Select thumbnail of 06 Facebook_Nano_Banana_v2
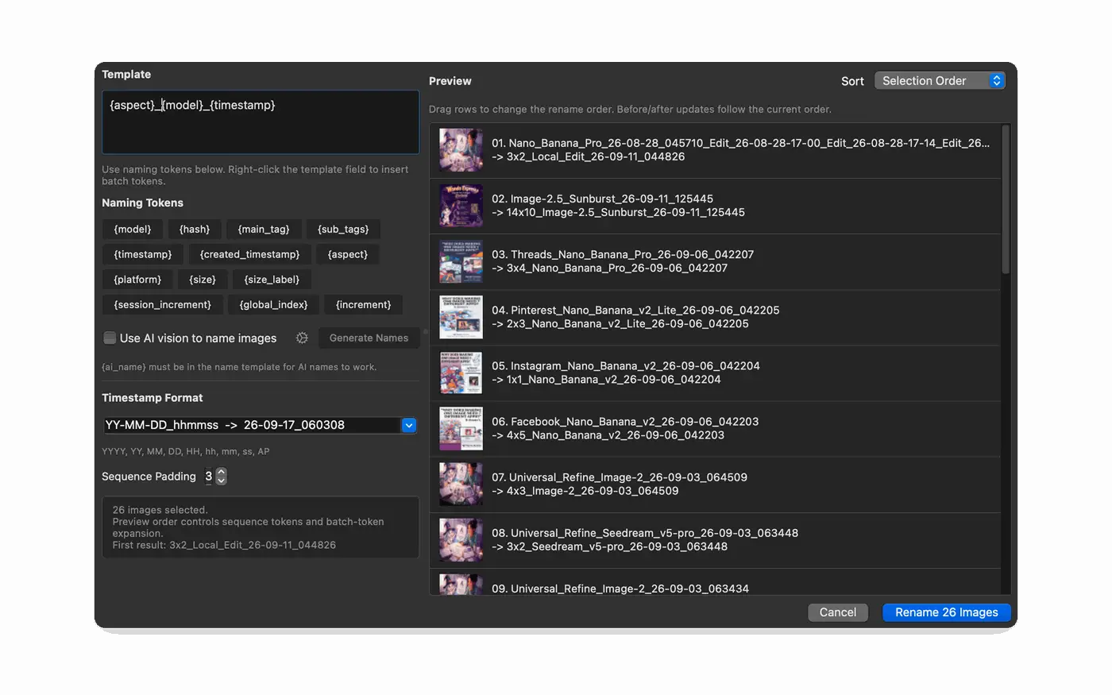Image resolution: width=1112 pixels, height=695 pixels. 461,428
